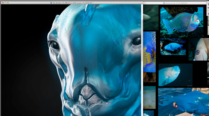The image size is (209, 116).
Task: Click the beige texture reference image
Action: [149, 97]
